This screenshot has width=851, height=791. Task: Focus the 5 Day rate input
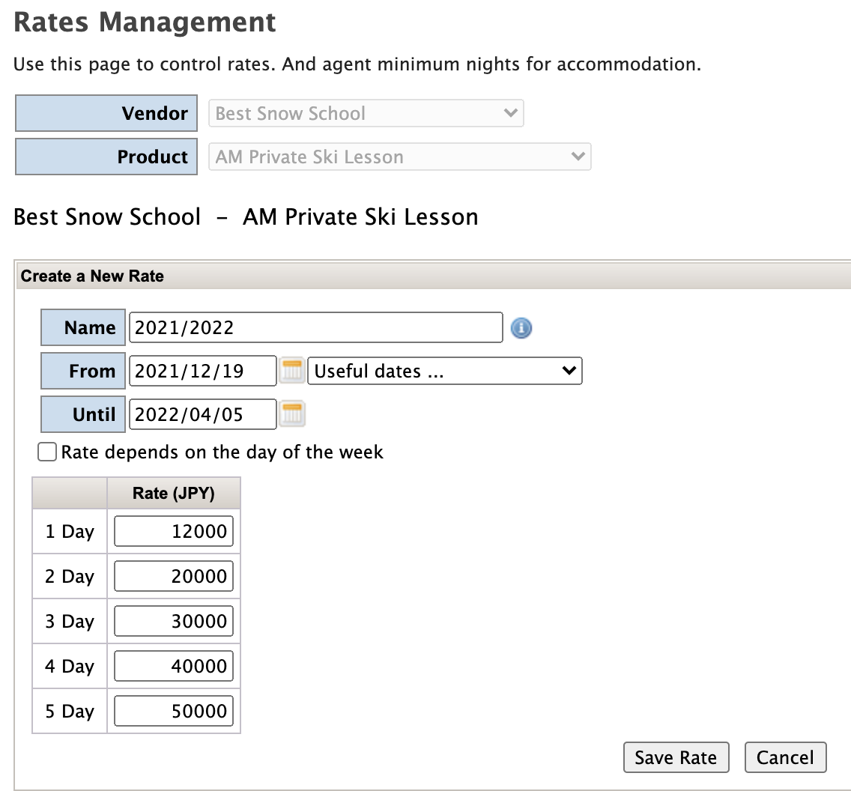[x=174, y=711]
